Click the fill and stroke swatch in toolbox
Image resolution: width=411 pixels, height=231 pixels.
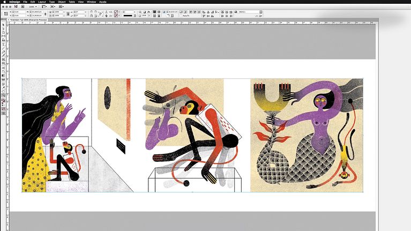[x=3, y=100]
